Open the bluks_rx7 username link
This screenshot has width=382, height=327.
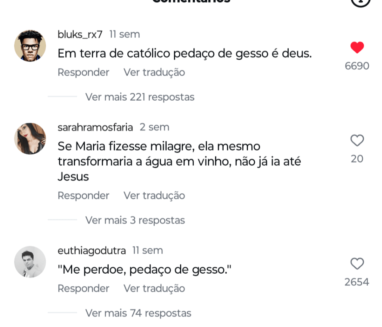pos(80,35)
